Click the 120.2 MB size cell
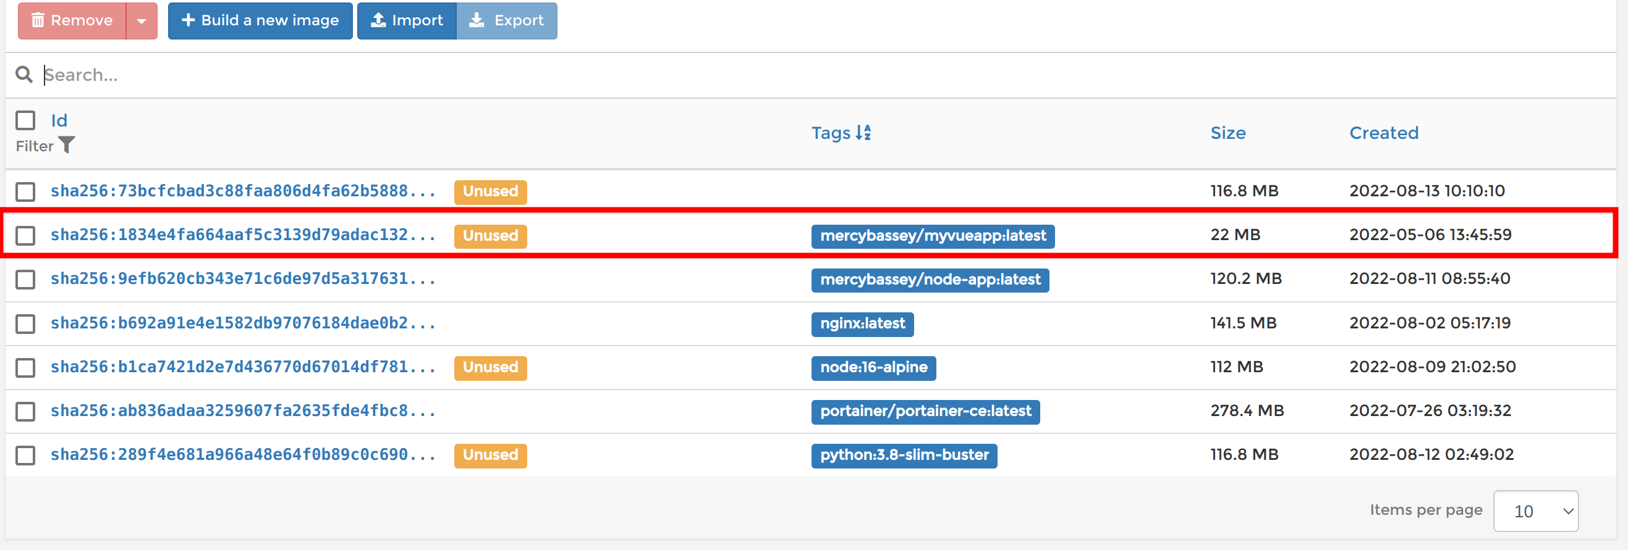 point(1245,278)
